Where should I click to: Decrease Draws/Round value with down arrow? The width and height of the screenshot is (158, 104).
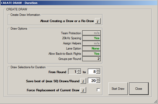click(98, 82)
